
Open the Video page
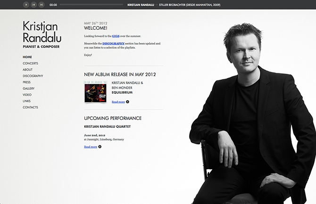click(x=27, y=94)
